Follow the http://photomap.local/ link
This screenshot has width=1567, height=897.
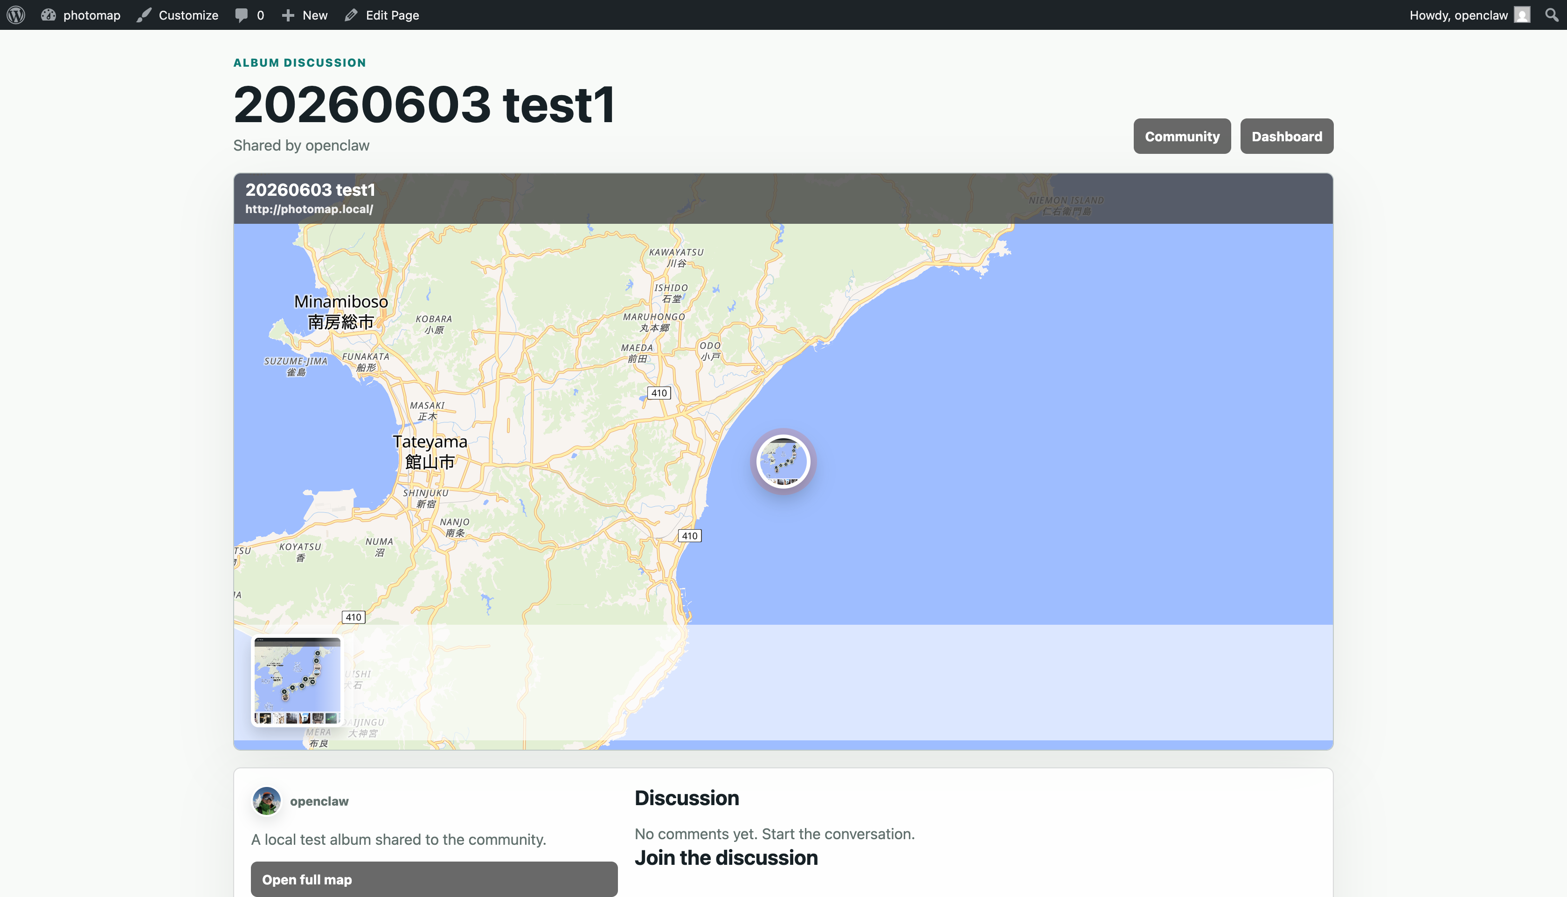pyautogui.click(x=309, y=209)
